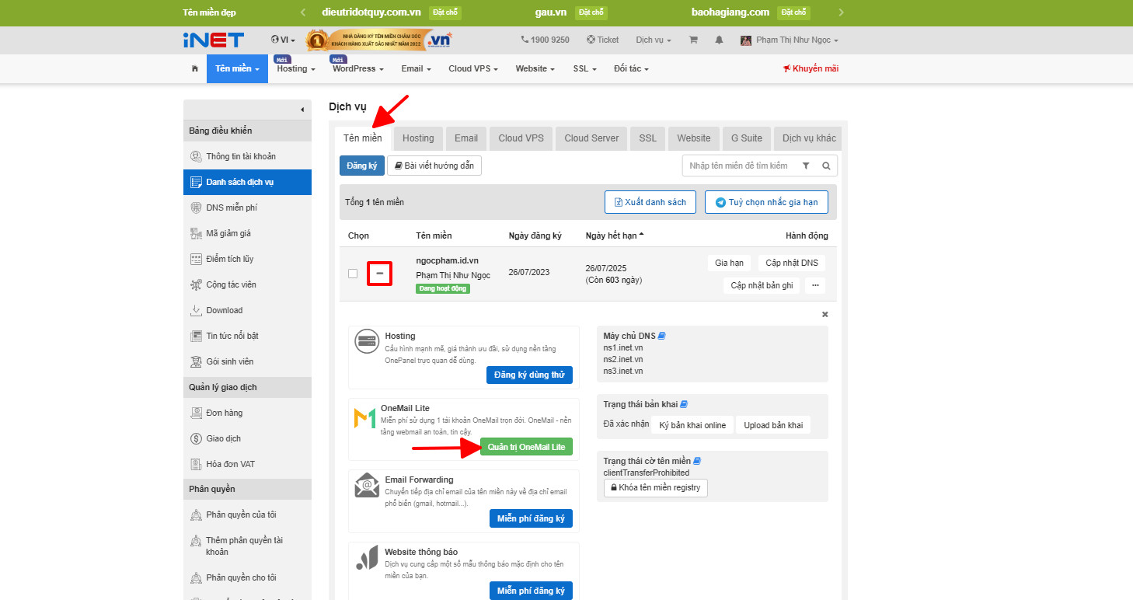This screenshot has width=1133, height=600.
Task: Click the search magnifier icon
Action: point(826,165)
